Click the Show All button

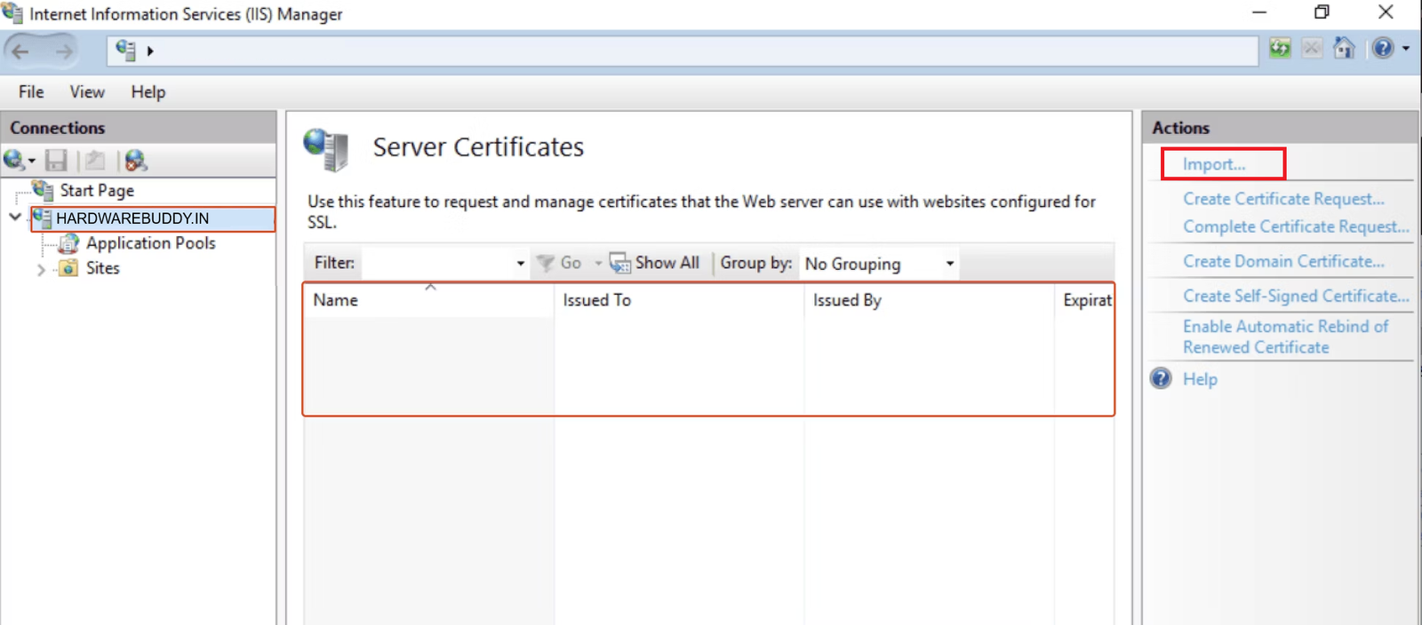coord(654,263)
